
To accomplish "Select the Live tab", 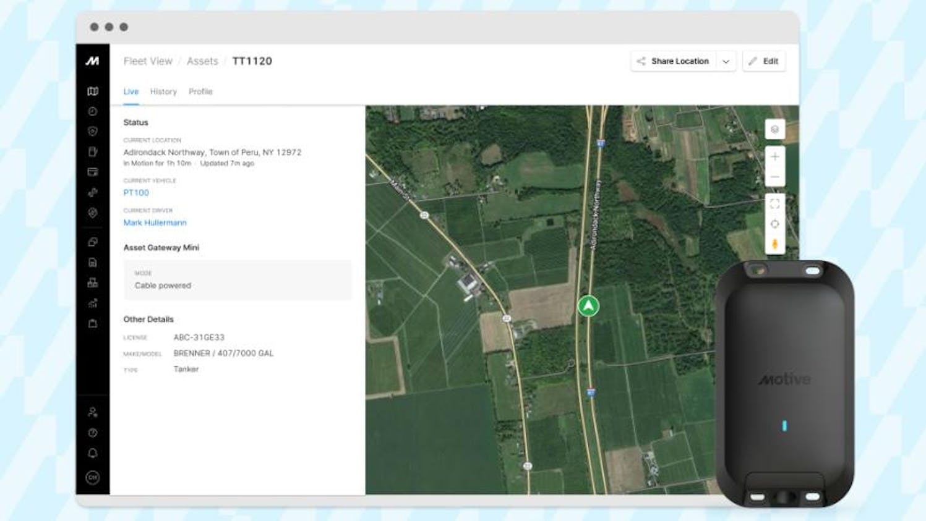I will pyautogui.click(x=131, y=91).
